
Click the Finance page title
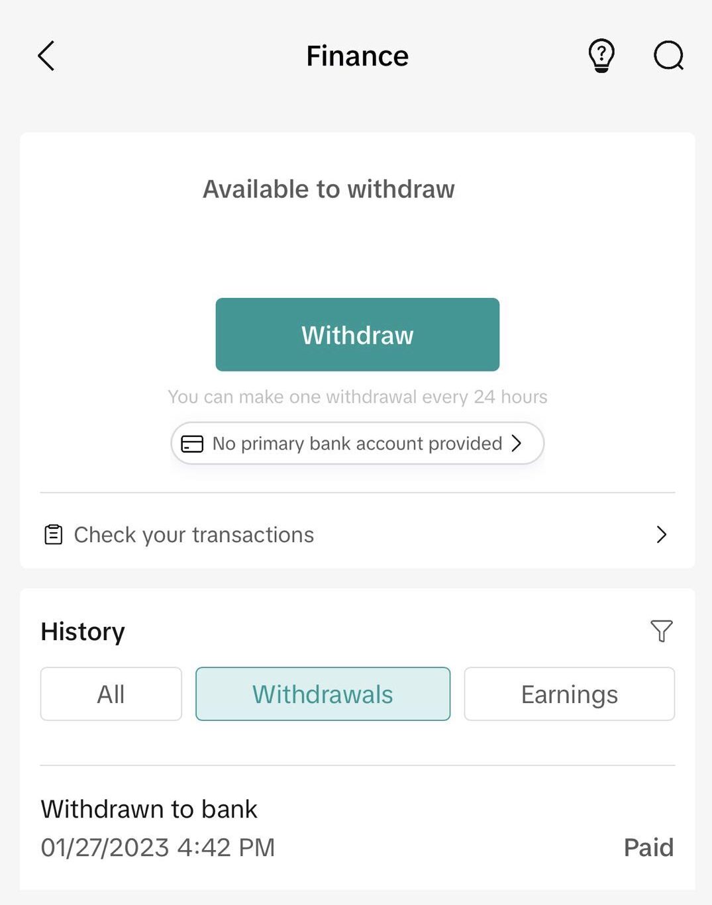coord(358,56)
